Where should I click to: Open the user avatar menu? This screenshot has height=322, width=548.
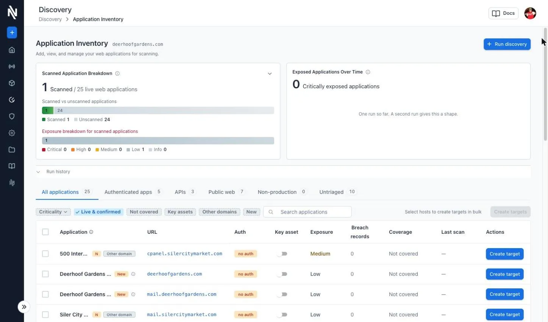tap(530, 13)
